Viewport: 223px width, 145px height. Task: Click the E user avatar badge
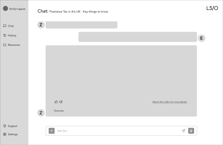[x=201, y=38]
